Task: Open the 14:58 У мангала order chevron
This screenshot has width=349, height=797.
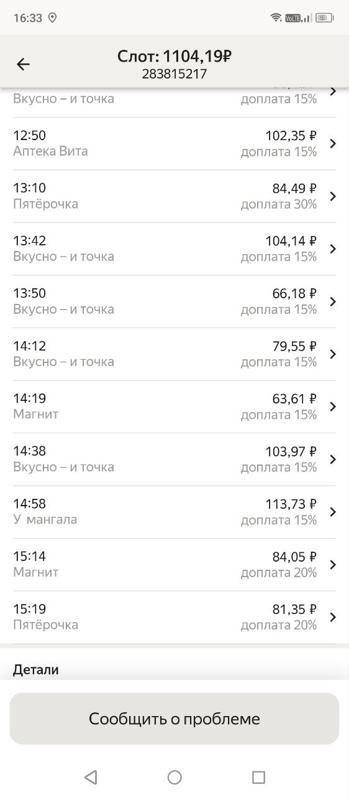Action: pyautogui.click(x=333, y=512)
